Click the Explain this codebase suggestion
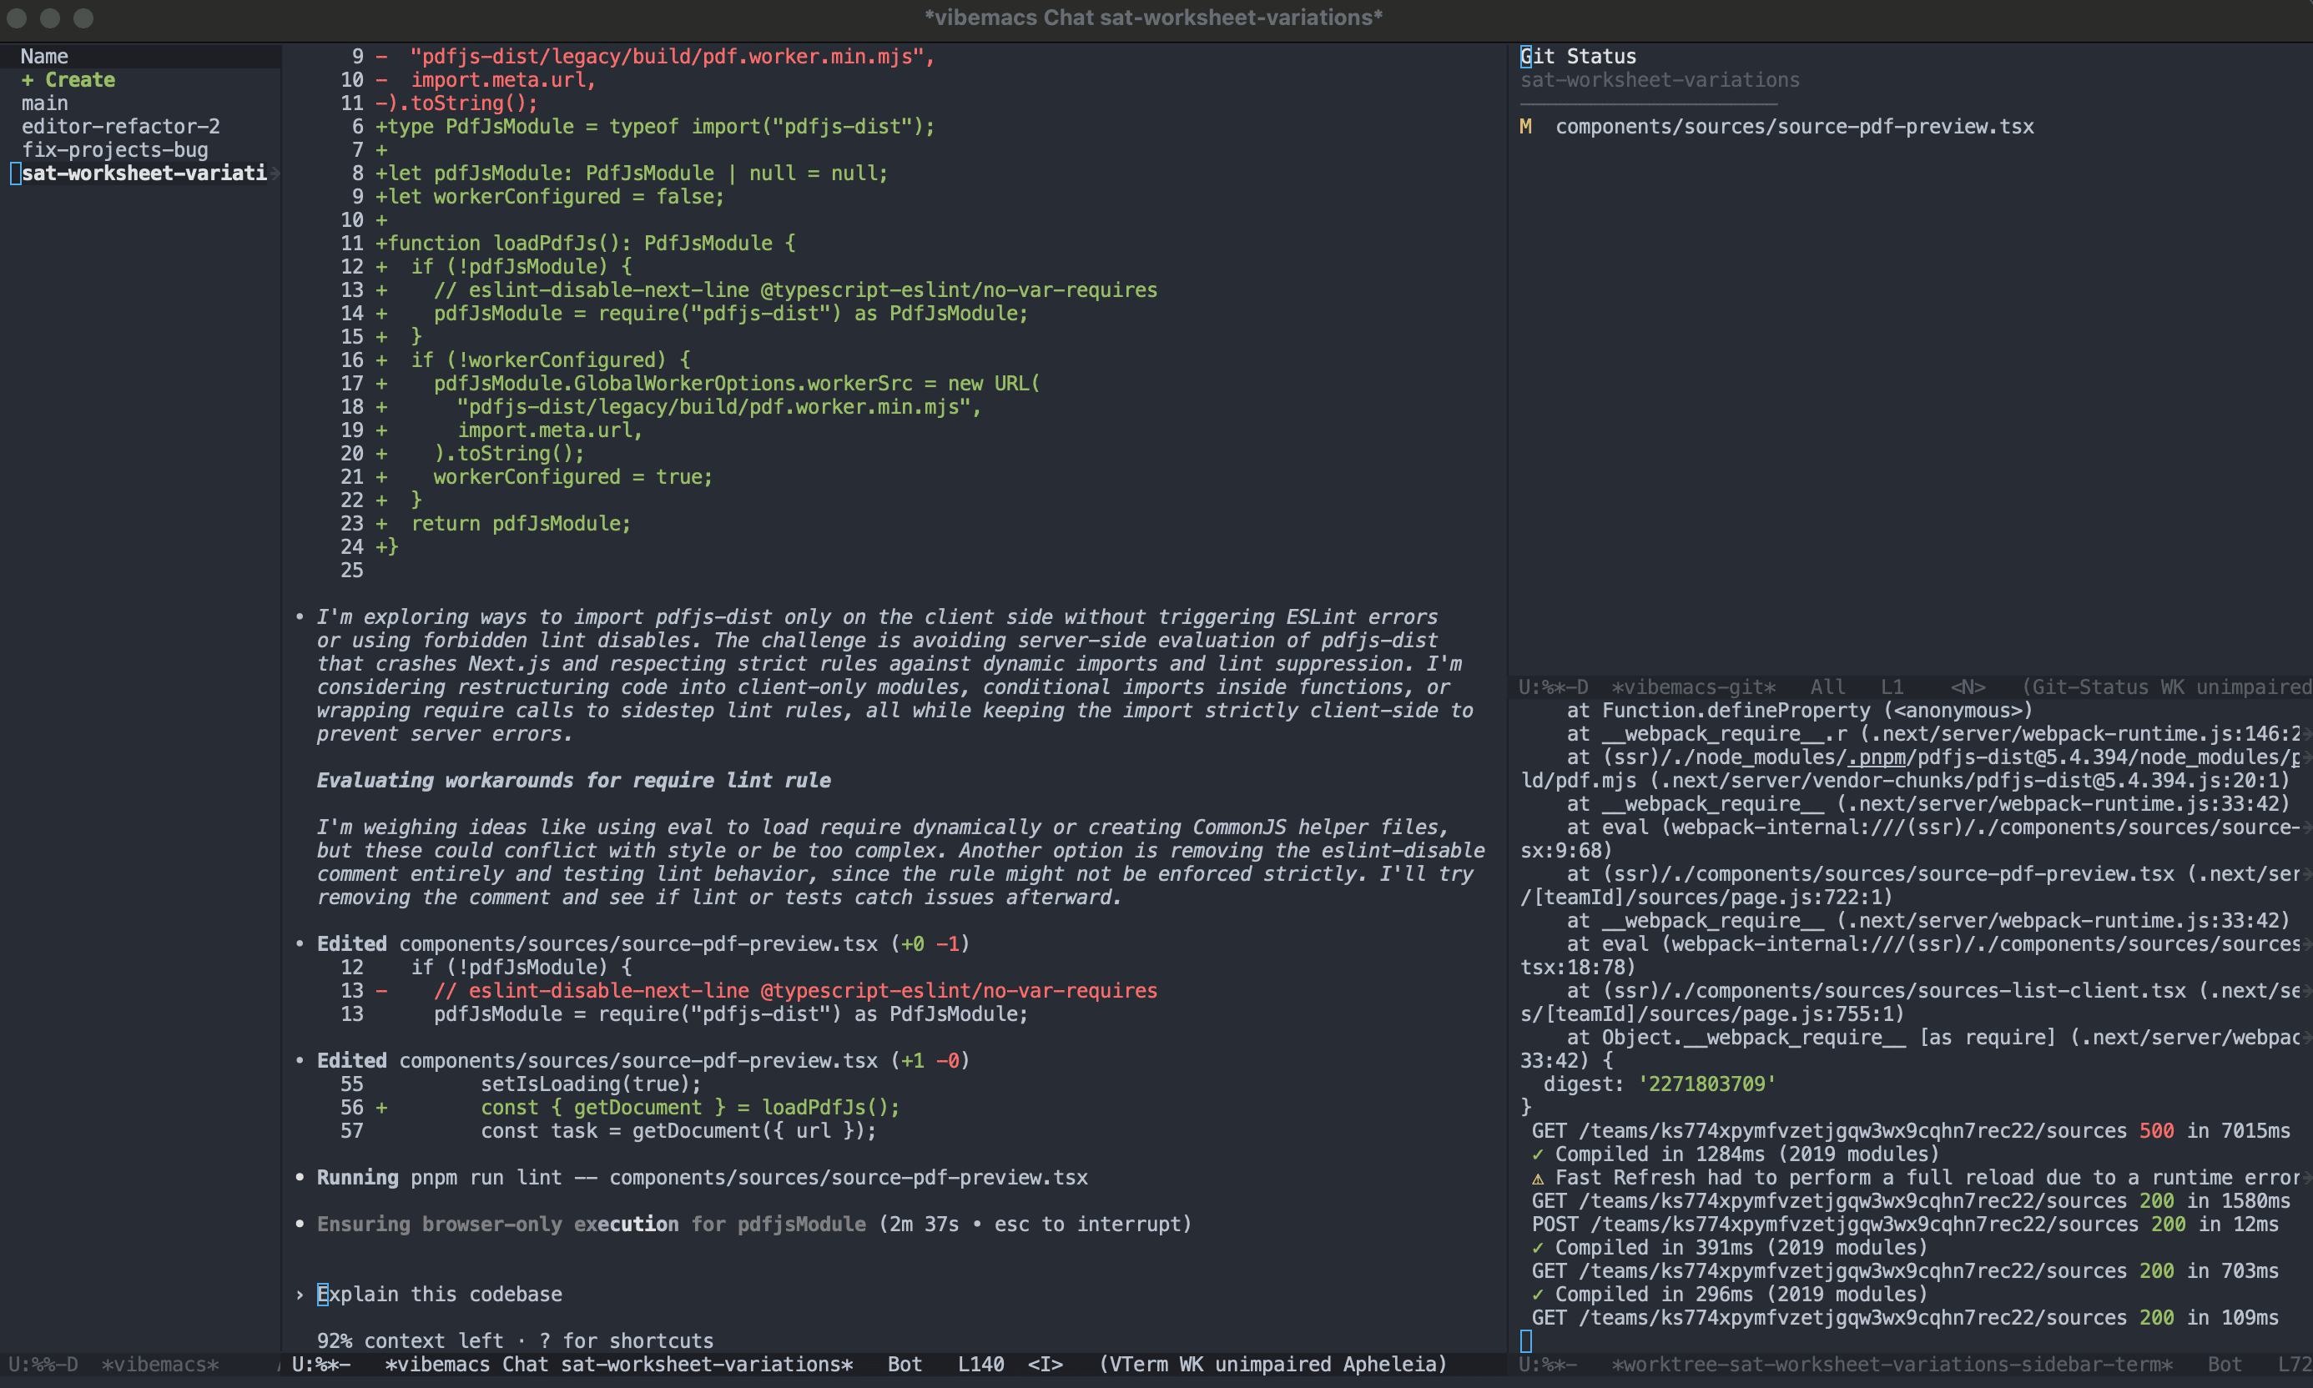This screenshot has width=2313, height=1388. 441,1294
